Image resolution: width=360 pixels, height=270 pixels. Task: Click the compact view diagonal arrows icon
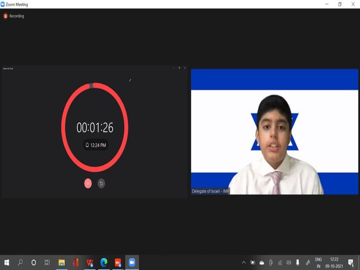point(130,80)
